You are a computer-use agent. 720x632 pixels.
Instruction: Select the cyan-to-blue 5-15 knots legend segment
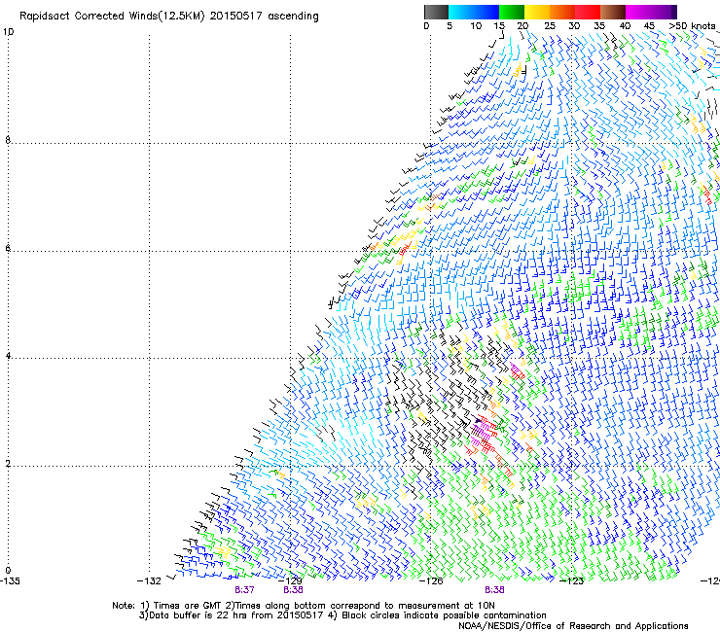click(474, 12)
